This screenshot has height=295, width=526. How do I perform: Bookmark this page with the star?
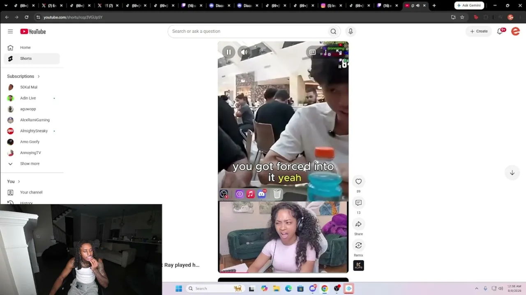462,17
